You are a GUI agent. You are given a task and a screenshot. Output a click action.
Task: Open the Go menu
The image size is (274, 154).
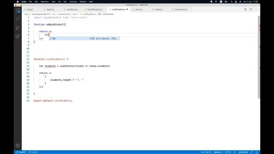click(x=60, y=2)
